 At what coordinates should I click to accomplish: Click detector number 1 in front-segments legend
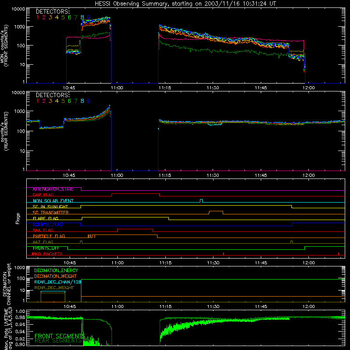(38, 17)
